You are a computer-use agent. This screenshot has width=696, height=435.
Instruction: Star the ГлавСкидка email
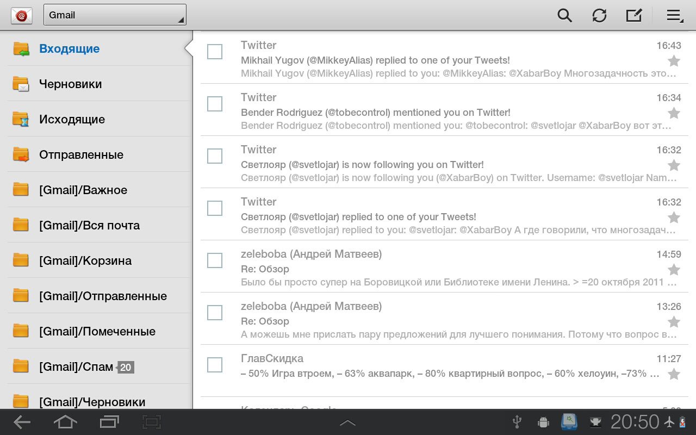click(x=674, y=374)
